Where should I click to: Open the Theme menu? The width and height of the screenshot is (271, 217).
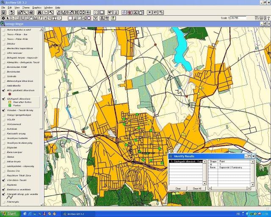click(26, 8)
